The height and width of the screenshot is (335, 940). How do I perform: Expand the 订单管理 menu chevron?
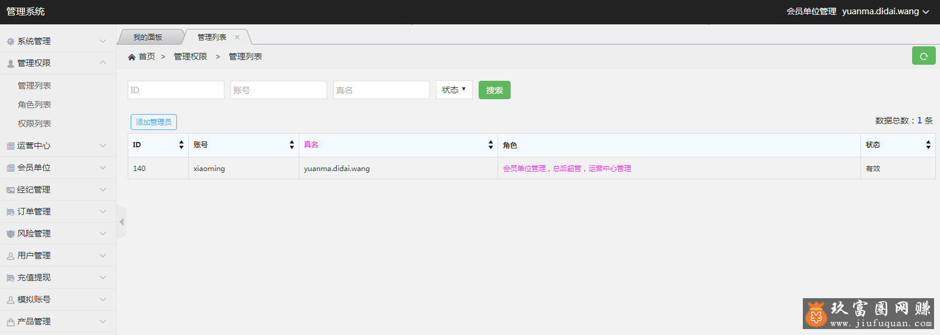click(x=103, y=211)
